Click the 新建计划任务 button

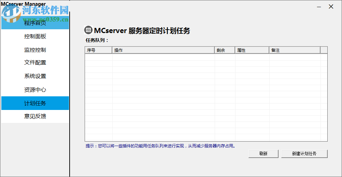pos(304,154)
